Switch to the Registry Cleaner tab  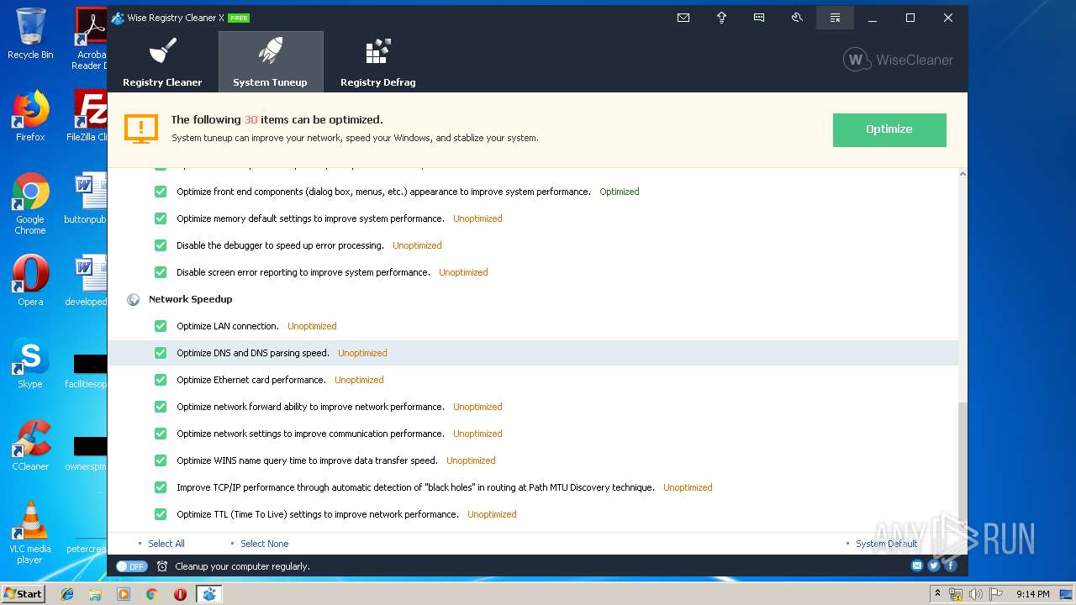[162, 61]
